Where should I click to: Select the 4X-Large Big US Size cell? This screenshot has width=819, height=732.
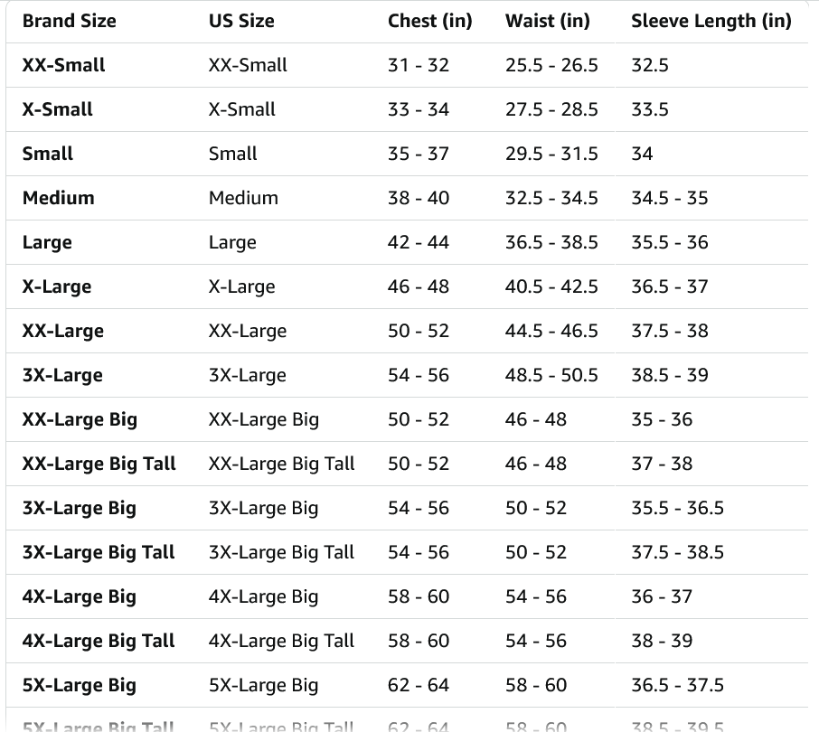coord(263,596)
